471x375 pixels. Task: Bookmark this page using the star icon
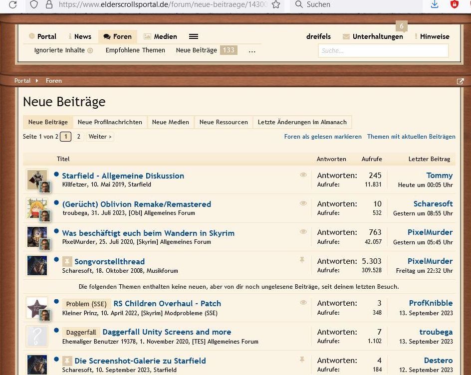276,4
